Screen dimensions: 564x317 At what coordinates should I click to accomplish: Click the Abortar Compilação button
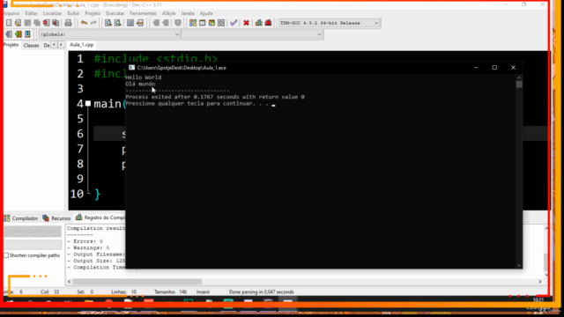33,232
